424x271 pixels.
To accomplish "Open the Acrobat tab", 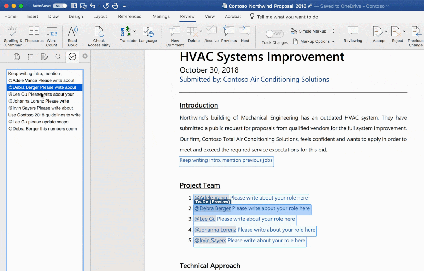I will [x=233, y=16].
